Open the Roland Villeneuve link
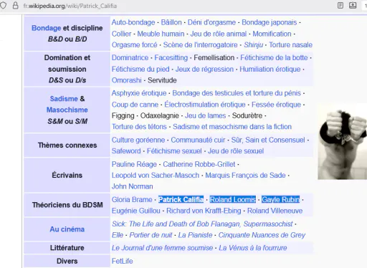Image resolution: width=367 pixels, height=268 pixels. 275,211
